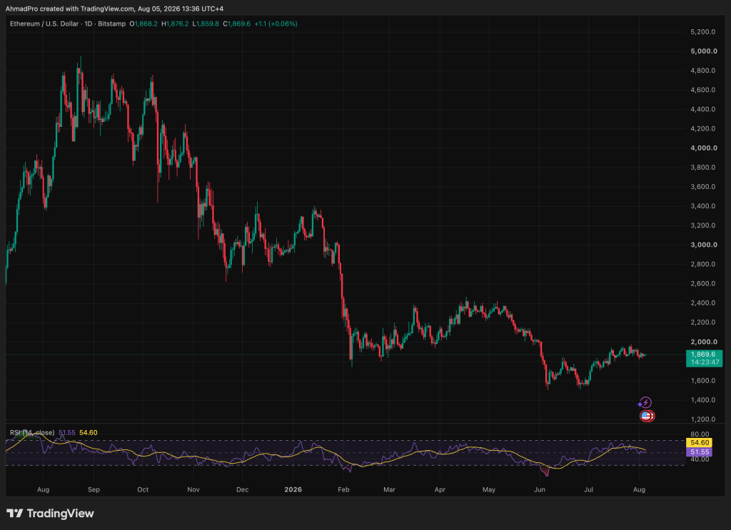This screenshot has width=731, height=530.
Task: Click the yellow RSI average 54.60 in legend
Action: [x=88, y=433]
